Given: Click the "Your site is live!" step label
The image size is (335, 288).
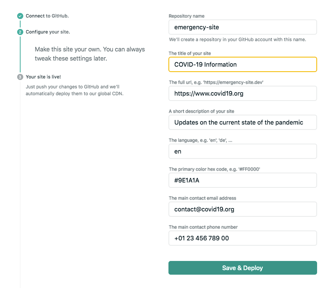Looking at the screenshot, I should pyautogui.click(x=43, y=77).
